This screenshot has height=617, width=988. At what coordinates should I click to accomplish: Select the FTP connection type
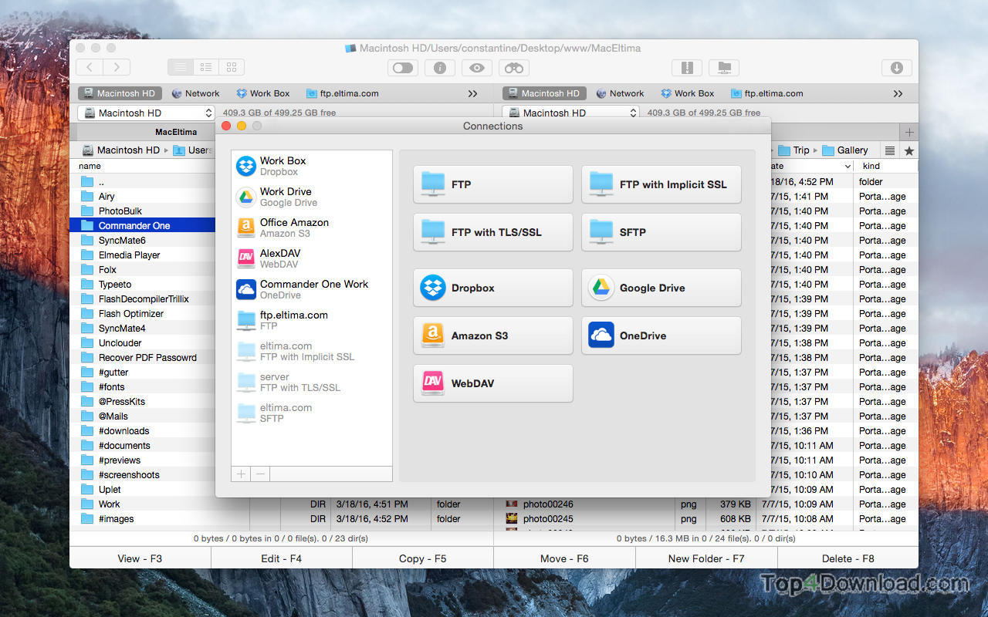click(492, 184)
